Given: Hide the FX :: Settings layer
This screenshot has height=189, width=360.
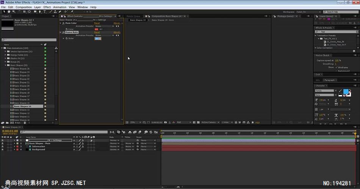Looking at the screenshot, I should point(3,140).
